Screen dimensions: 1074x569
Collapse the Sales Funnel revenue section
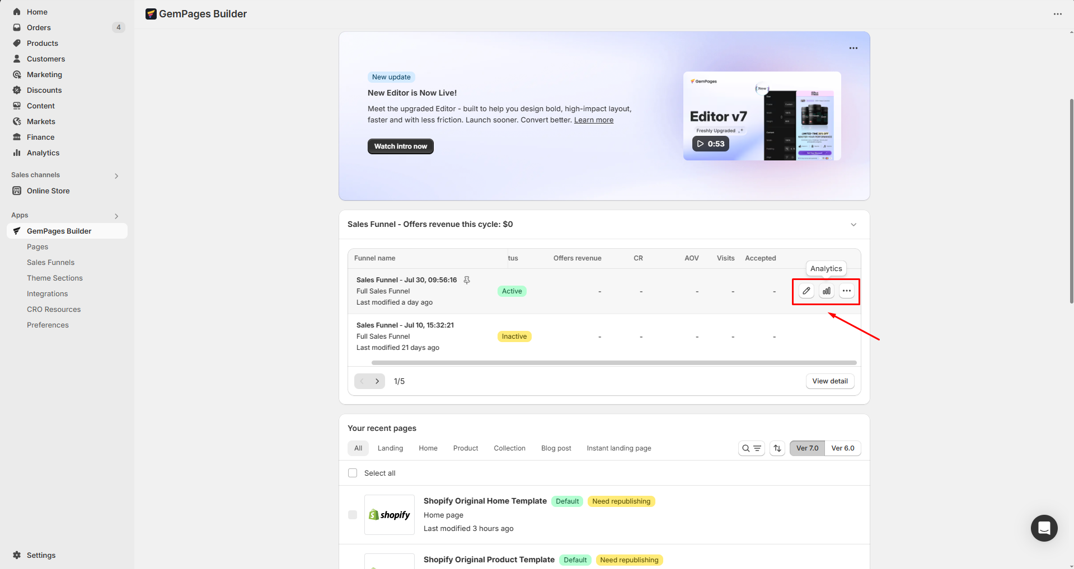853,225
